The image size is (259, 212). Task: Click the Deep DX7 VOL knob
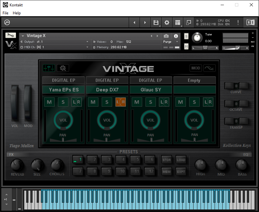pos(107,120)
